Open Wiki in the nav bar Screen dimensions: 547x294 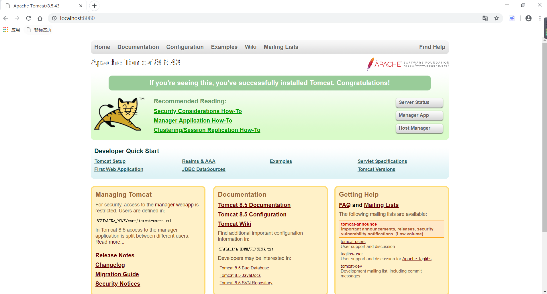250,47
